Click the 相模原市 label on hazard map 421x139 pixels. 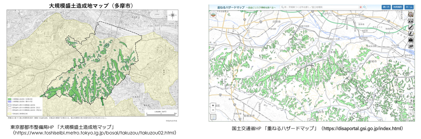tap(249, 116)
